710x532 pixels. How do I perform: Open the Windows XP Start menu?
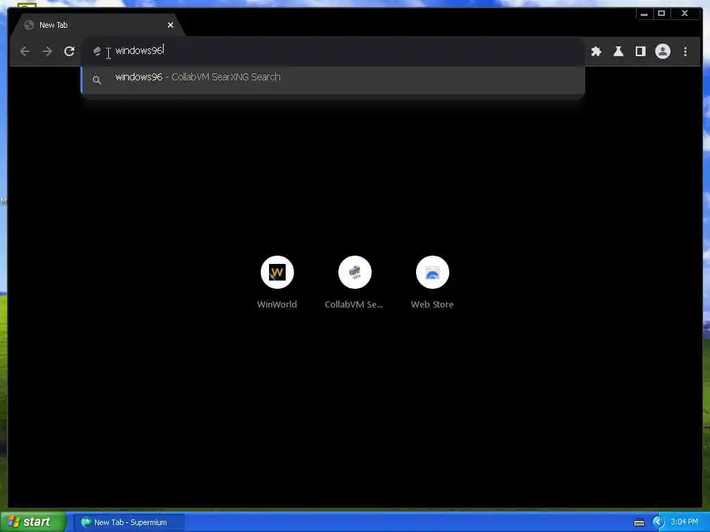[33, 522]
